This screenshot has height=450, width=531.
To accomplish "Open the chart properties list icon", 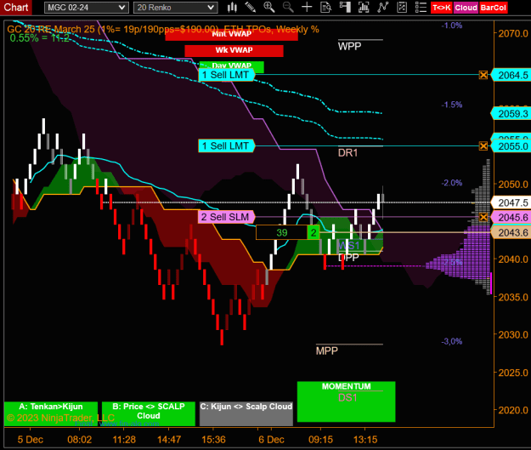I will pos(421,7).
